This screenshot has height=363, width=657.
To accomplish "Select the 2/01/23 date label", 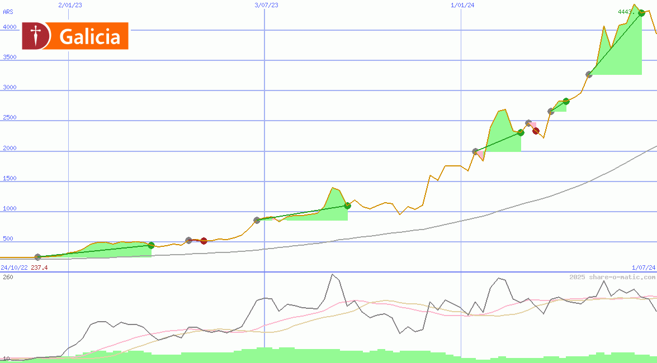I will 70,5.
